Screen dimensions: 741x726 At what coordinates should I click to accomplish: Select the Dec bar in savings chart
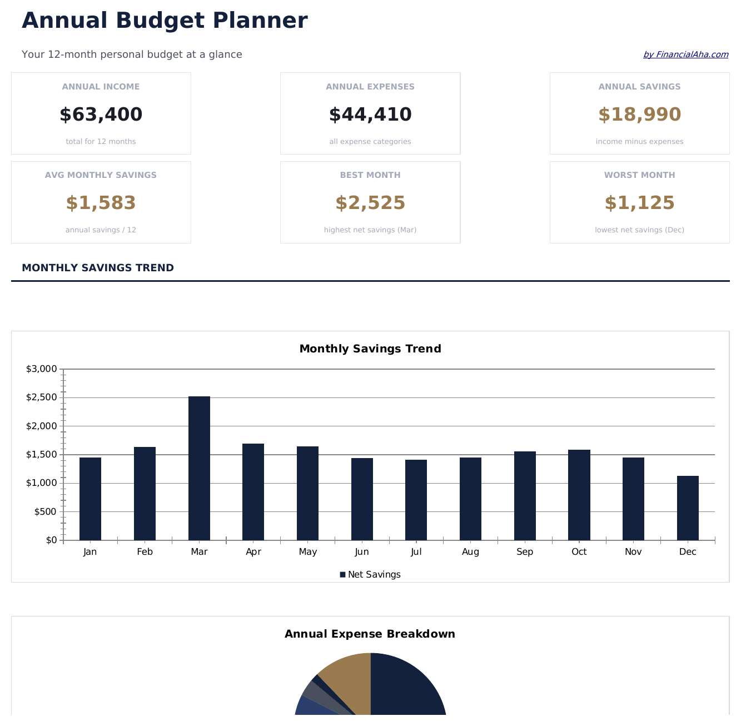(x=688, y=508)
